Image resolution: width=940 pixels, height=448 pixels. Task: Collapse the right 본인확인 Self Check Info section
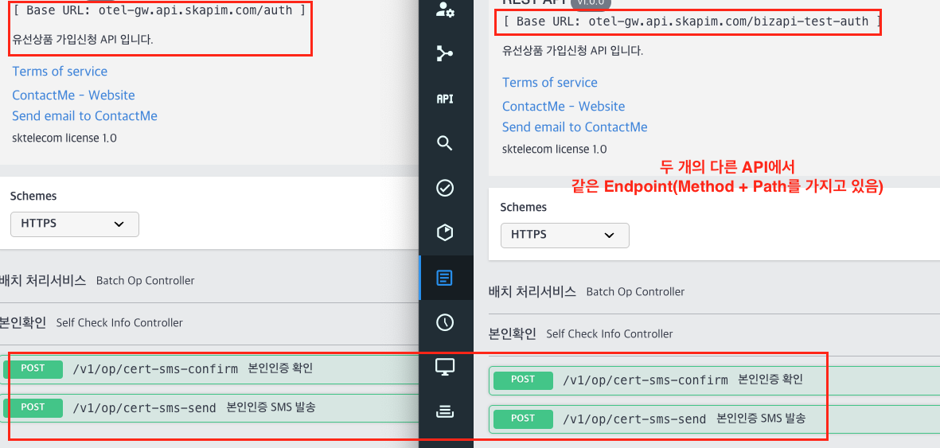pyautogui.click(x=581, y=334)
